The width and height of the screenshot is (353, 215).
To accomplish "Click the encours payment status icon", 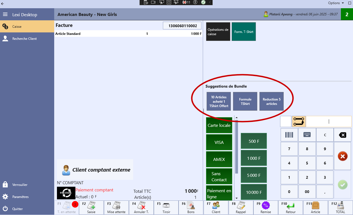I will point(66,193).
